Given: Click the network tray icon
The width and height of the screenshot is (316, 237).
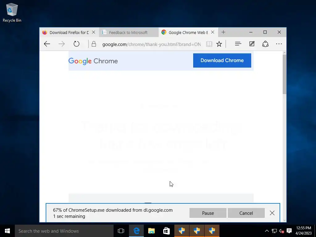Looking at the screenshot, I should [x=274, y=231].
